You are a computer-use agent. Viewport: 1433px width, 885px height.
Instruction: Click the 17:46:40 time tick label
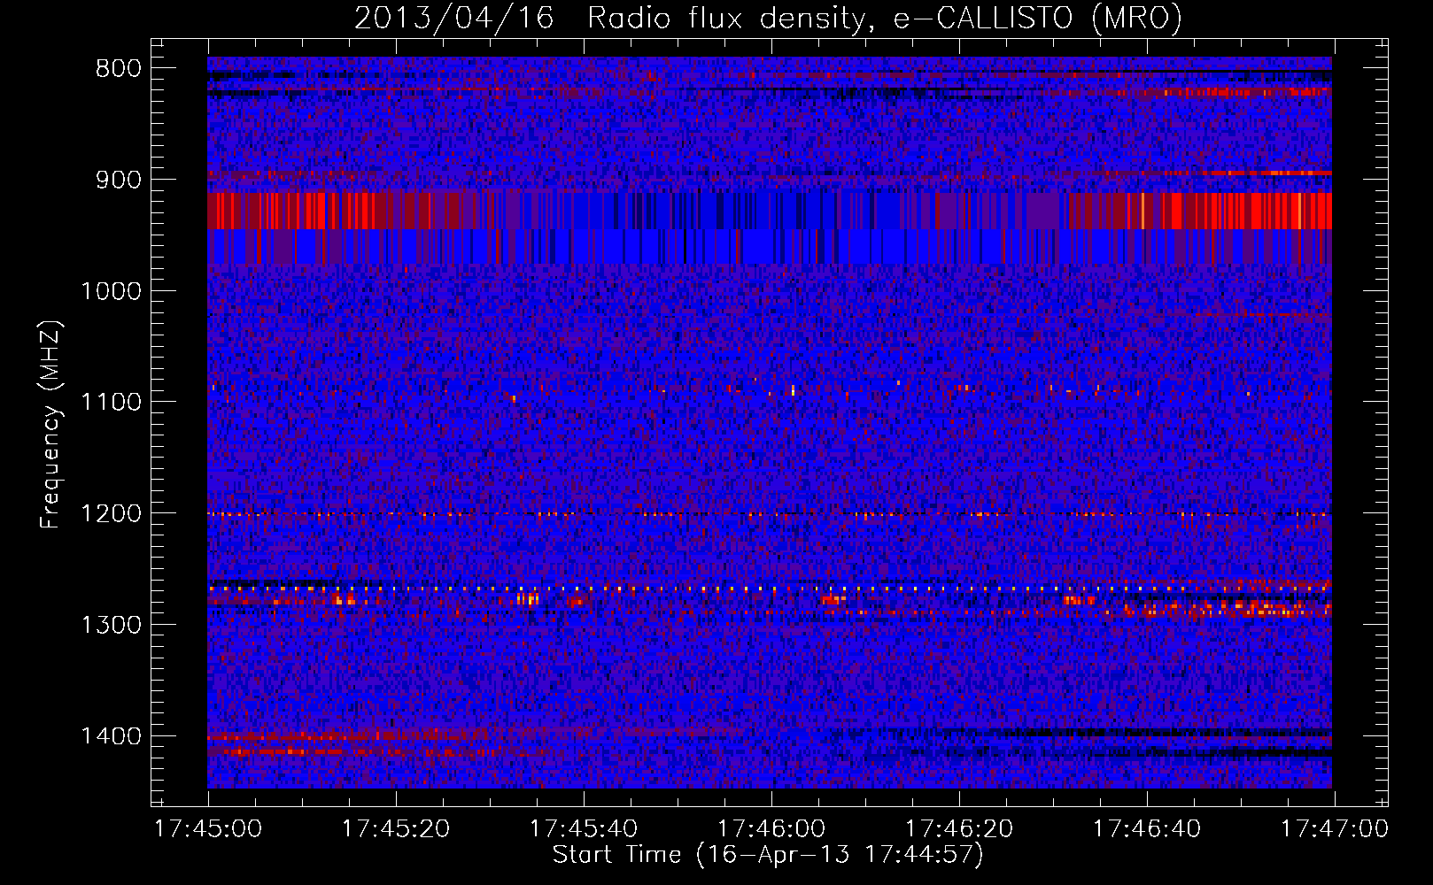(x=1147, y=829)
